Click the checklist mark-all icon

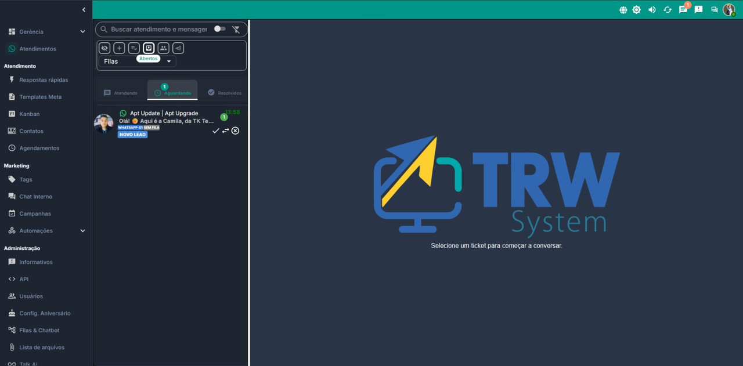(x=134, y=48)
